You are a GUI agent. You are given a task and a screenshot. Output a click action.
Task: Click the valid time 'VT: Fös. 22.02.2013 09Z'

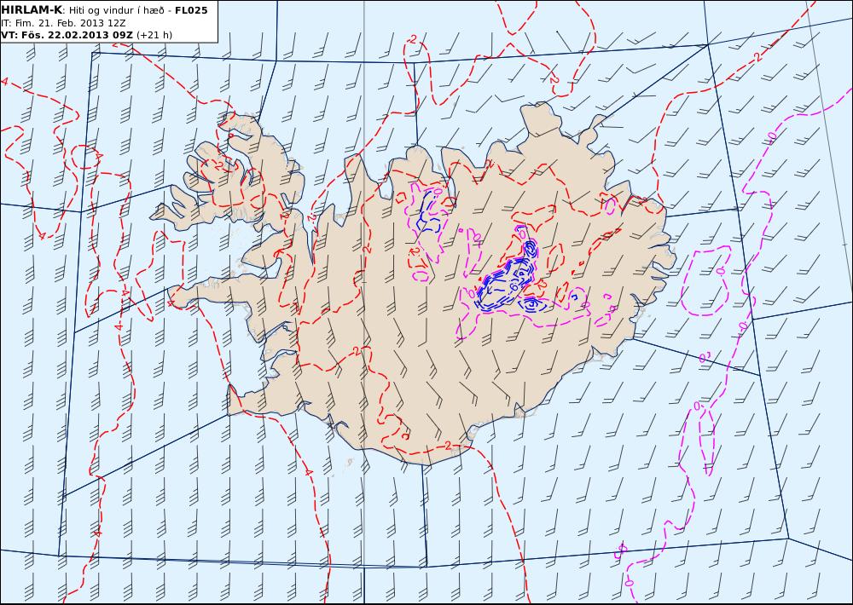67,35
